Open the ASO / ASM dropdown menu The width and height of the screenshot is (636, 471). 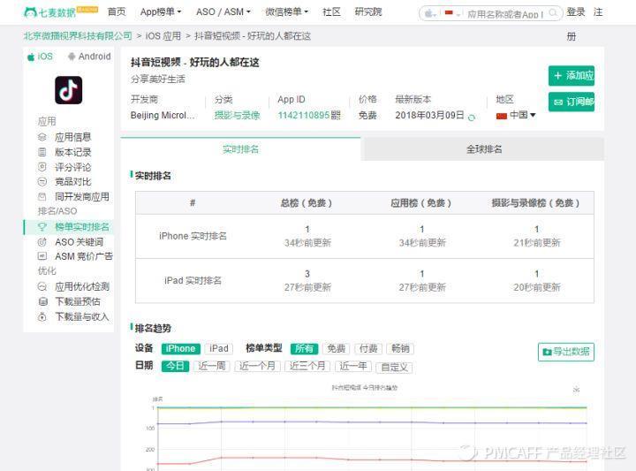point(223,12)
